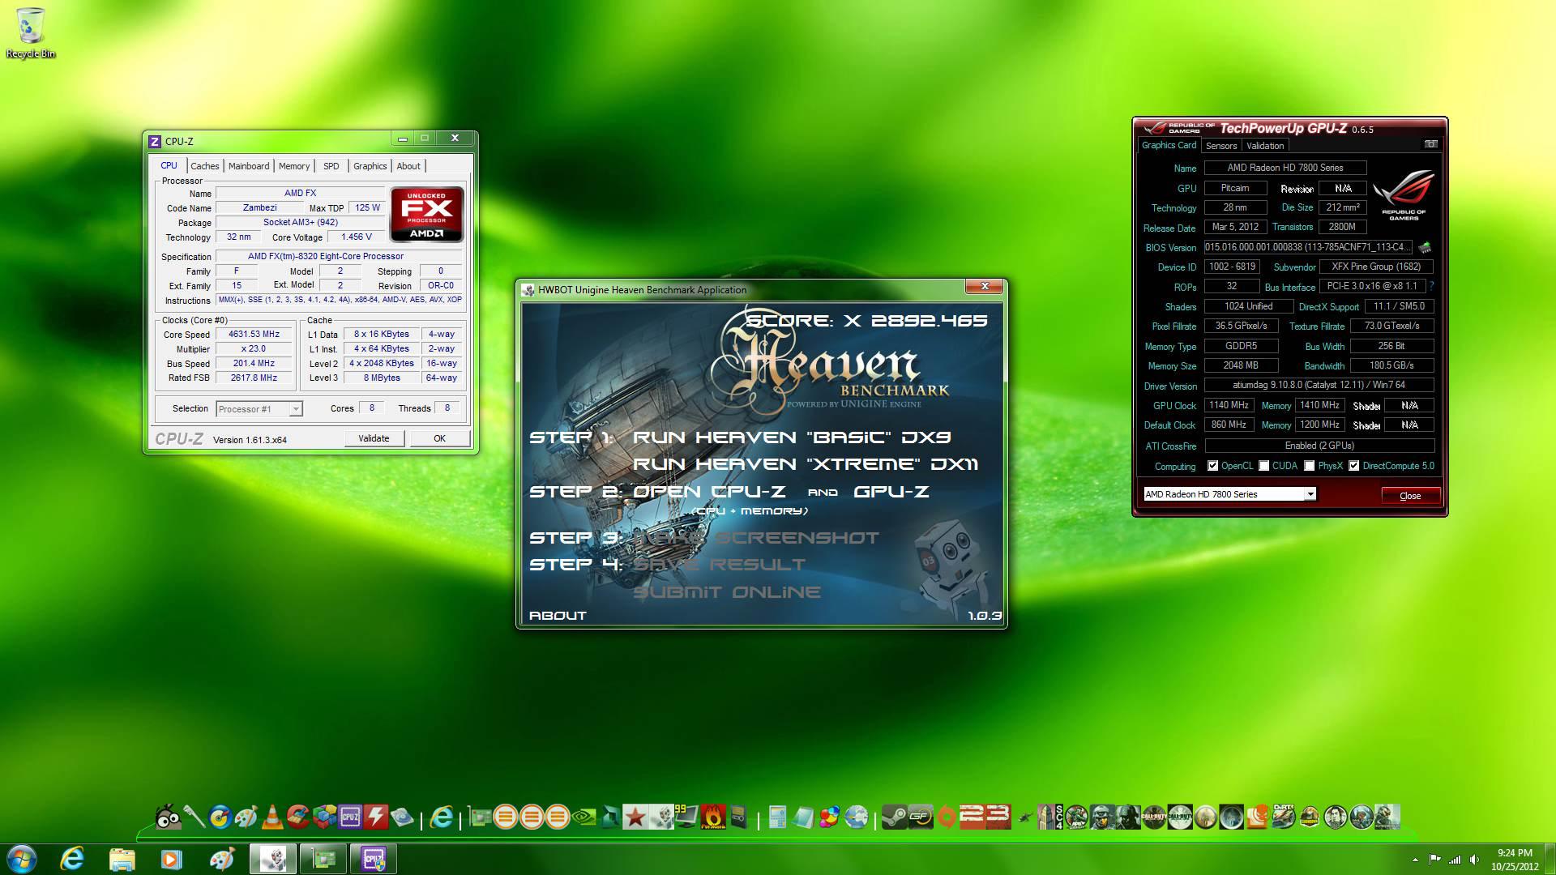Open the notepad icon in the dock
Viewport: 1556px width, 875px height.
tap(803, 817)
